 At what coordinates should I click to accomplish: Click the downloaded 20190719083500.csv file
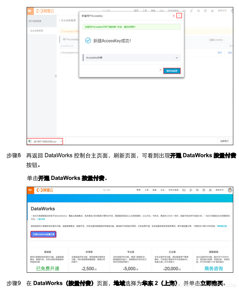pyautogui.click(x=45, y=141)
